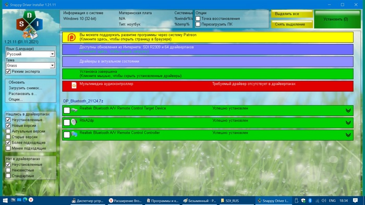The image size is (365, 205).
Task: Open the notification center icon
Action: [x=355, y=200]
